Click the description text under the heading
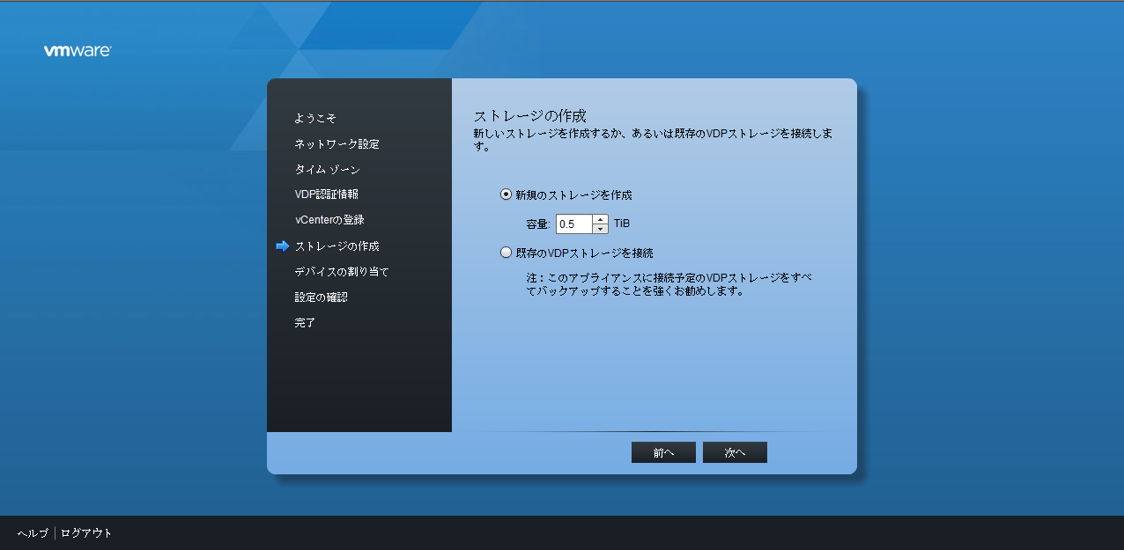The image size is (1124, 550). coord(653,140)
